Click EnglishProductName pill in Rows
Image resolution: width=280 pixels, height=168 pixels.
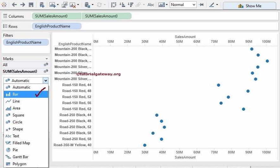(x=57, y=26)
